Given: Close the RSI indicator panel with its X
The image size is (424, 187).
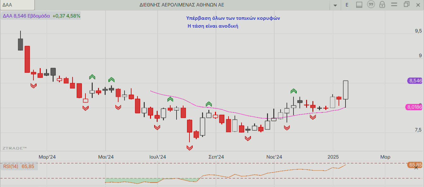Looking at the screenshot, I should pos(416,168).
